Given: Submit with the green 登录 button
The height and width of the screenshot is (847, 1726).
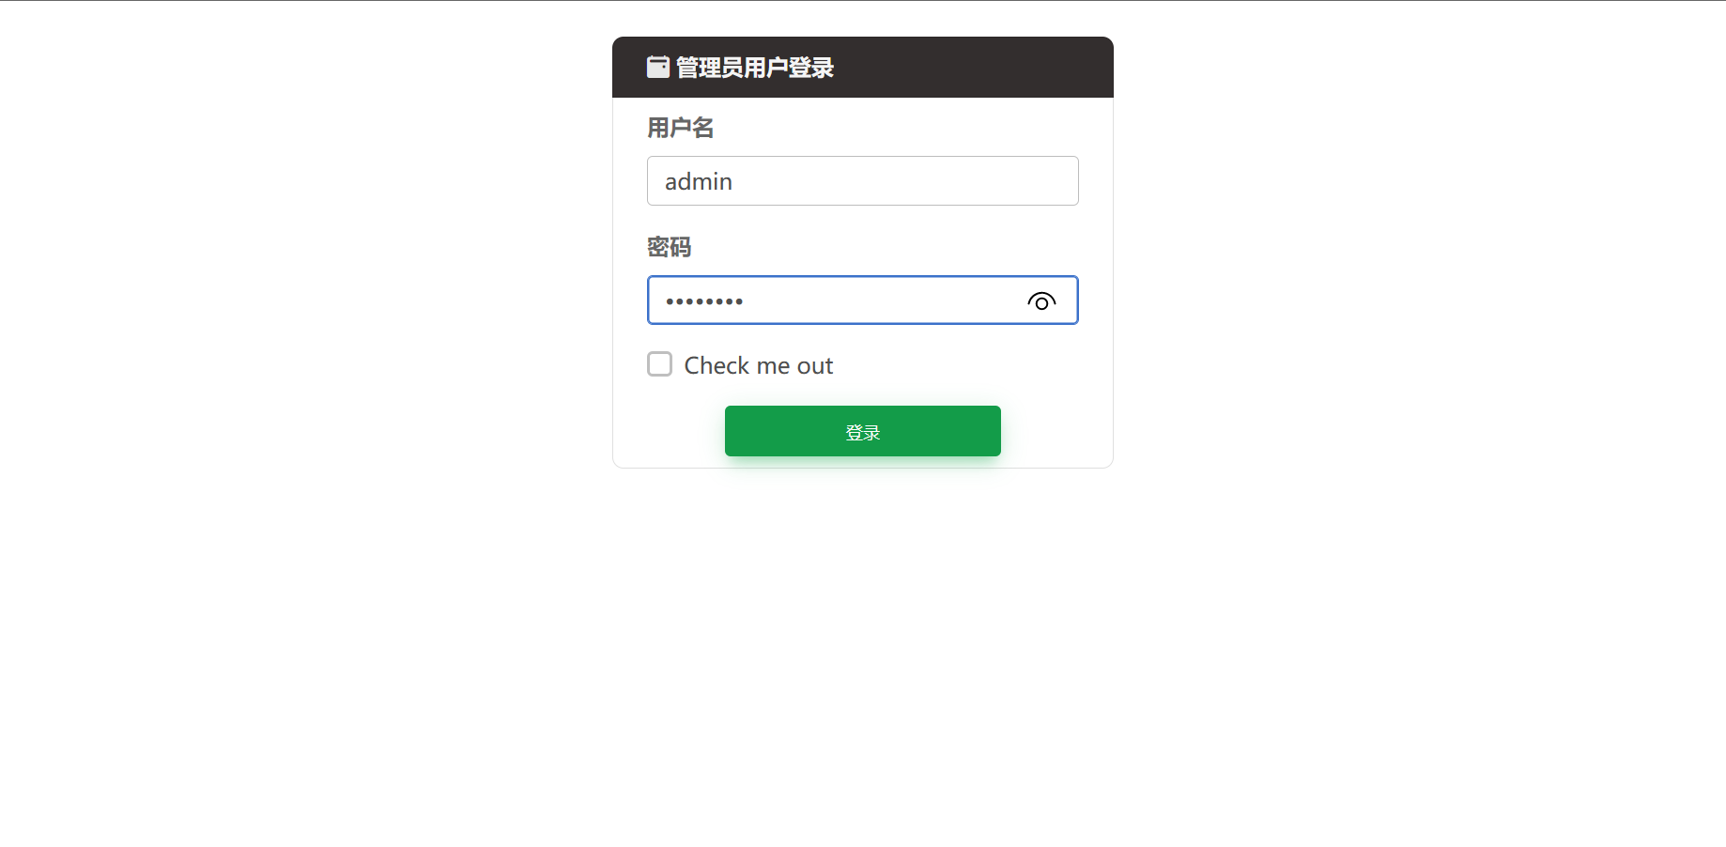Looking at the screenshot, I should pos(863,431).
